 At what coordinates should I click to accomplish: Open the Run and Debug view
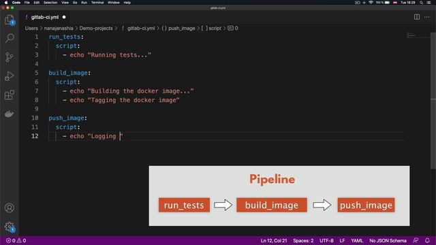[10, 76]
